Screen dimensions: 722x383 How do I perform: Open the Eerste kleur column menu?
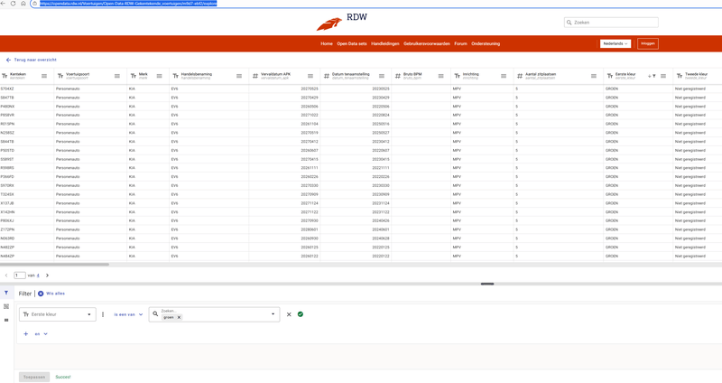click(x=663, y=76)
